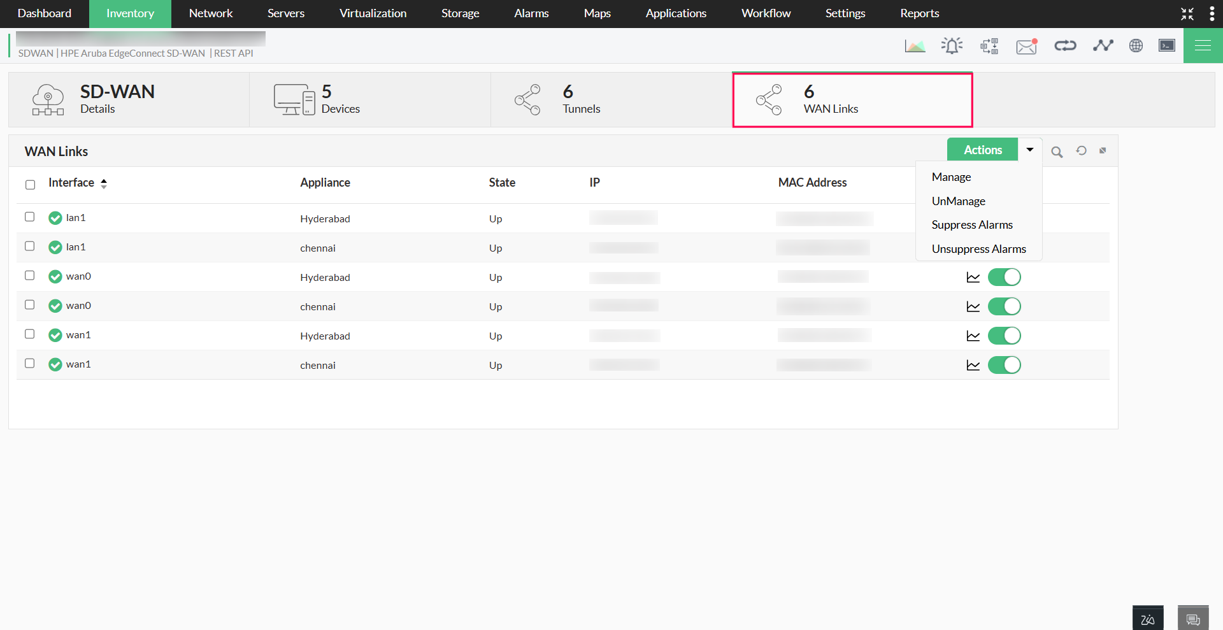The width and height of the screenshot is (1223, 630).
Task: Choose Manage from the Actions menu
Action: click(952, 177)
